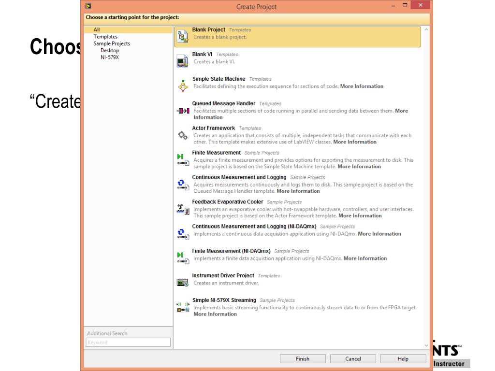Click the Additional Search keyword field
The height and width of the screenshot is (371, 495).
coord(128,342)
